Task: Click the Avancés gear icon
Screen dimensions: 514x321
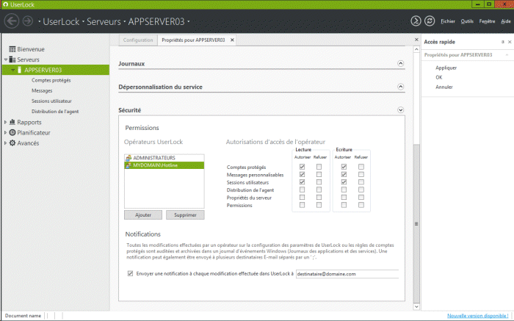Action: click(12, 143)
